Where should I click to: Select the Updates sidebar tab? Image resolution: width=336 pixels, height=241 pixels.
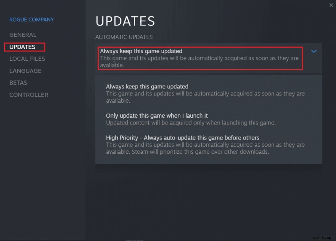(22, 47)
